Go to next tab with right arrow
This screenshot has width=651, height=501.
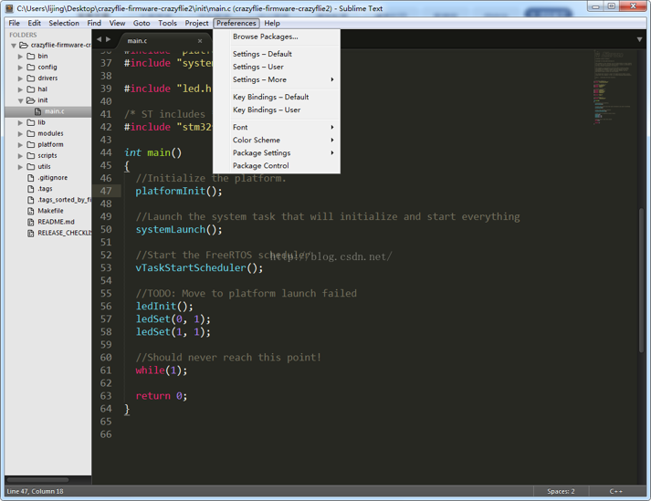point(109,39)
